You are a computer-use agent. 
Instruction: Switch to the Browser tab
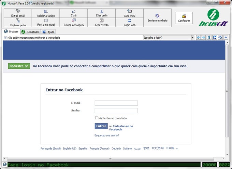pyautogui.click(x=11, y=31)
